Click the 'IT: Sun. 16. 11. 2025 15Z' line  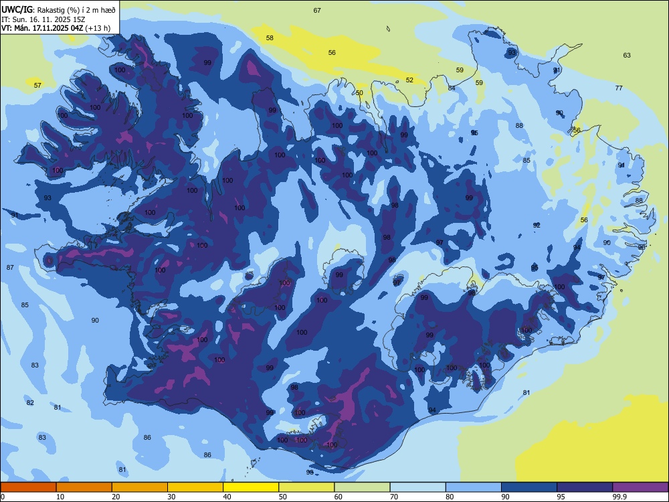coord(43,19)
